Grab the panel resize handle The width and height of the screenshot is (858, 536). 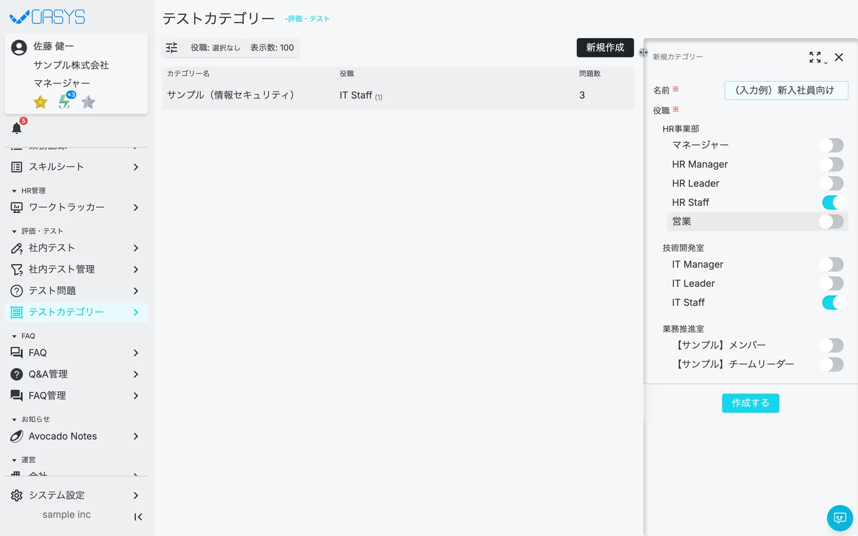643,52
